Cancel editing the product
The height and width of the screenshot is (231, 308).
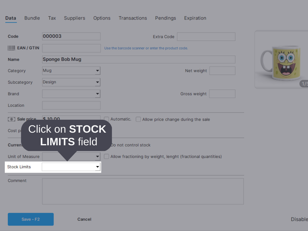pyautogui.click(x=84, y=219)
